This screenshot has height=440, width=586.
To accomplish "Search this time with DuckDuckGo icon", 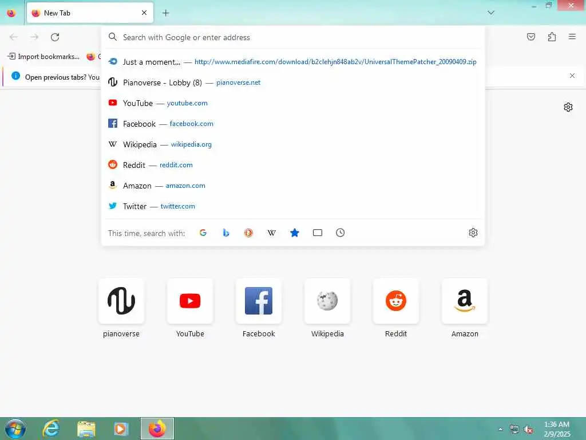I will tap(248, 233).
